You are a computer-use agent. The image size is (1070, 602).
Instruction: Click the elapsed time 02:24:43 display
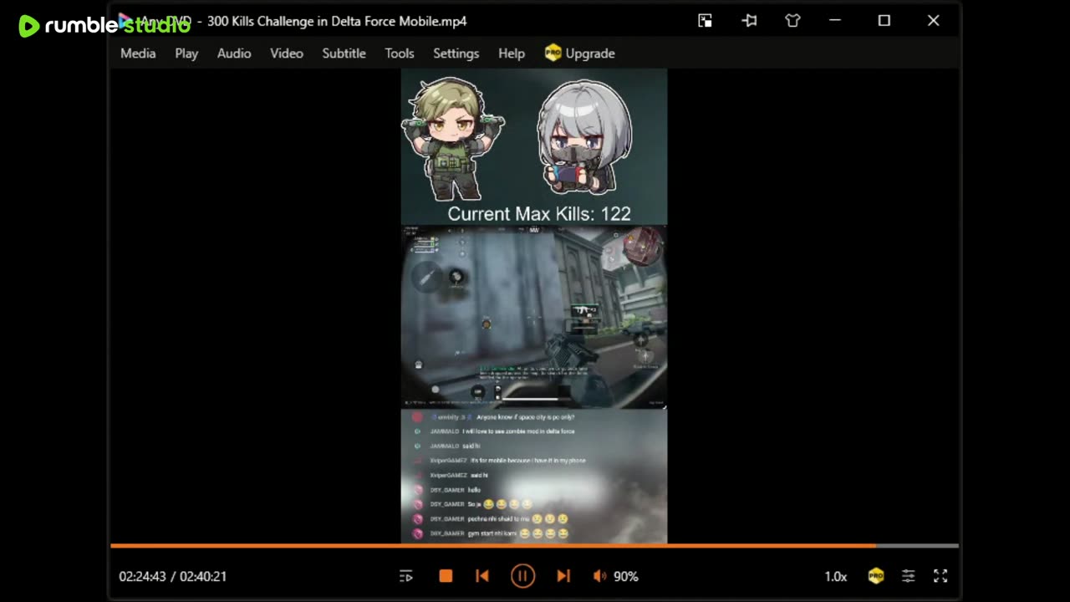coord(142,576)
